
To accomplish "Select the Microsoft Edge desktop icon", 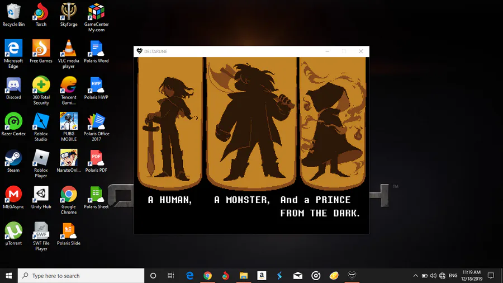I will (x=13, y=54).
